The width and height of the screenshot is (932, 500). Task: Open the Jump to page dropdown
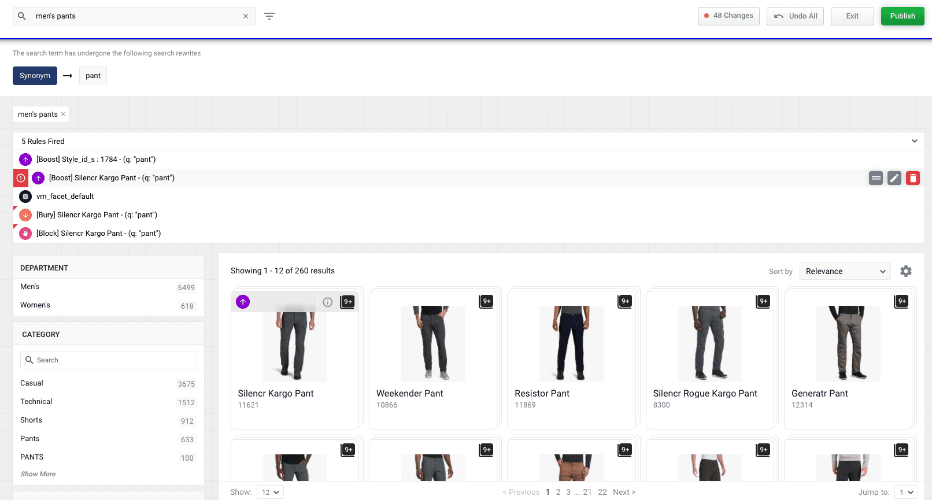tap(907, 492)
